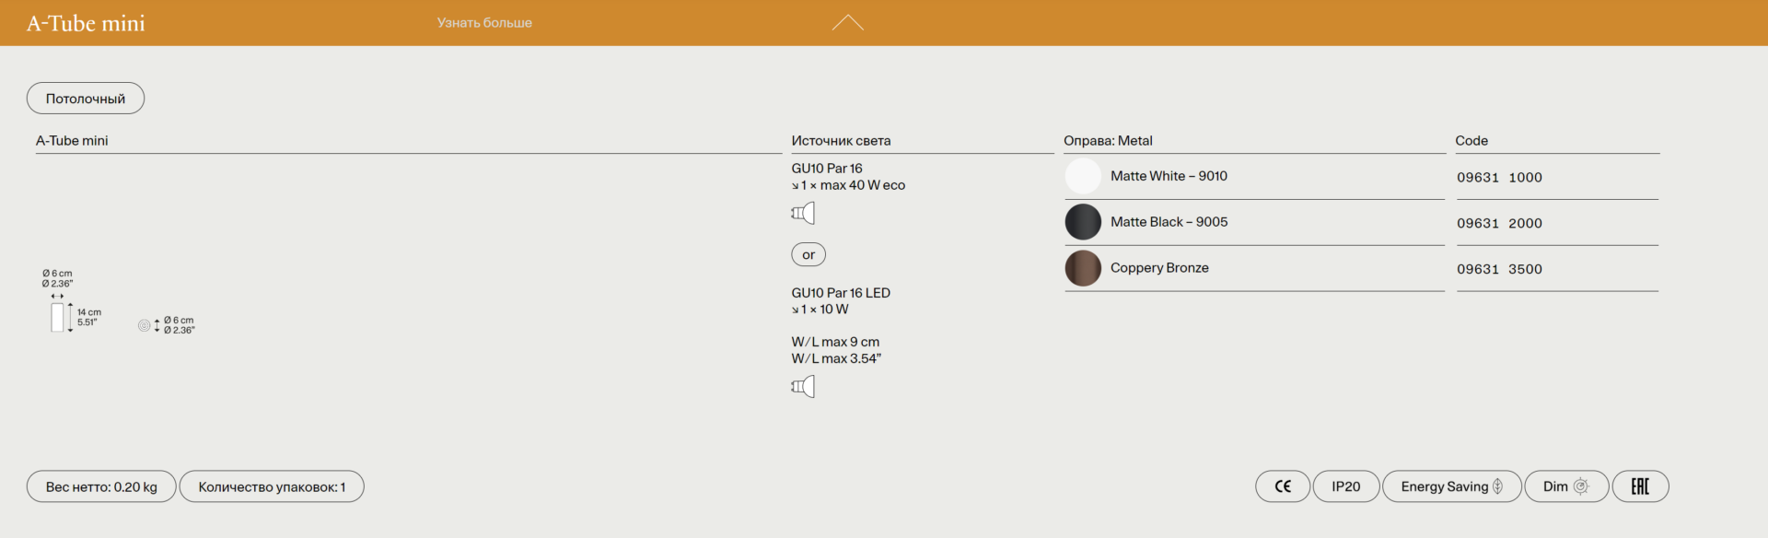The image size is (1768, 538).
Task: Click the side view dimension drawing
Action: [x=59, y=317]
